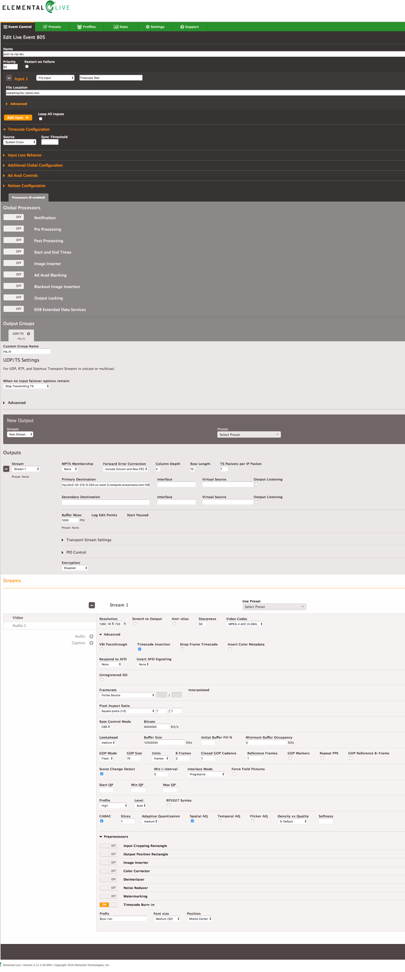Click the Elemental Live logo
This screenshot has height=972, width=405.
[x=36, y=7]
